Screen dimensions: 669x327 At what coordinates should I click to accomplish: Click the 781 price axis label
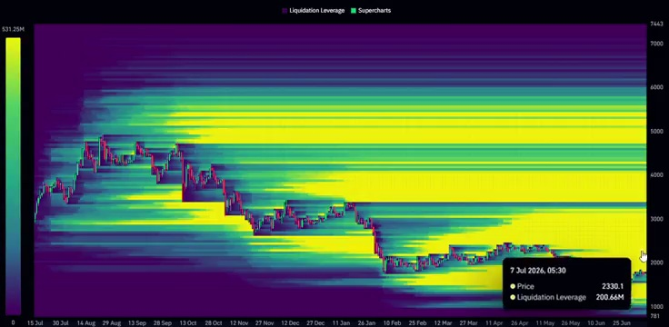pos(655,316)
